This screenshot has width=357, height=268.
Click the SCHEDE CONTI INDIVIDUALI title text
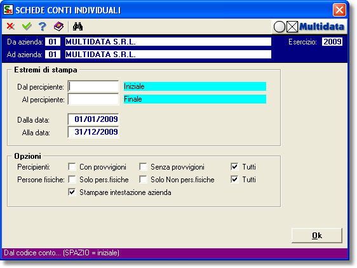68,10
